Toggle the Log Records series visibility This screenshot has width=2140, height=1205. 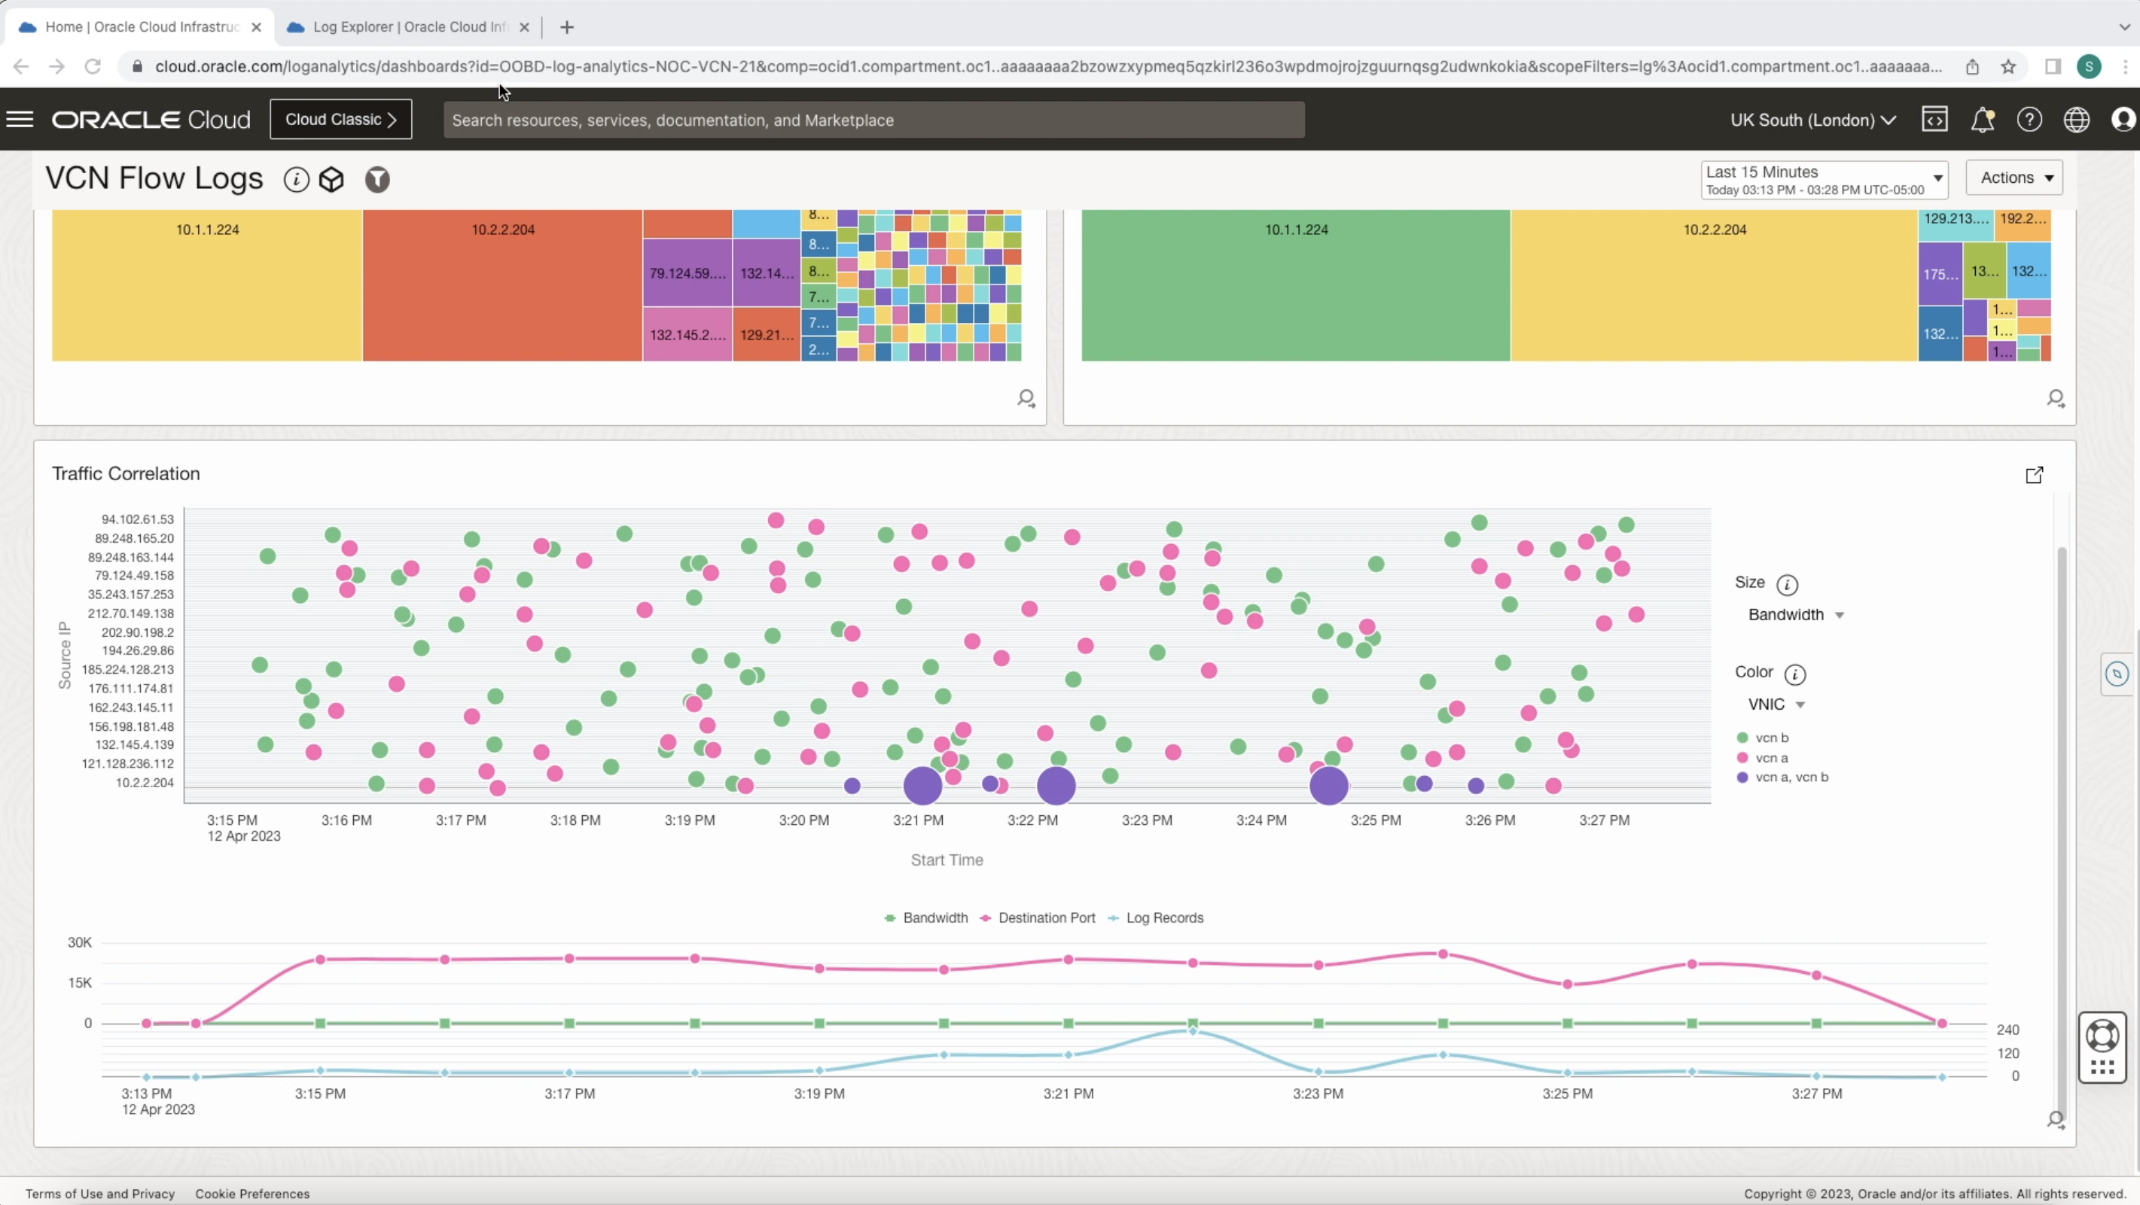1157,917
